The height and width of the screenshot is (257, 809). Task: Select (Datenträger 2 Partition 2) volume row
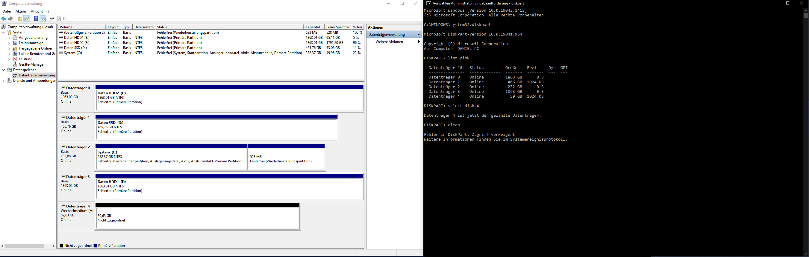pyautogui.click(x=211, y=33)
